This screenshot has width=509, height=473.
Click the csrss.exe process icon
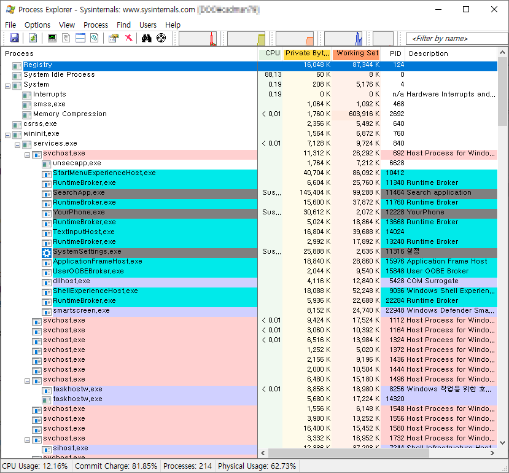pyautogui.click(x=17, y=125)
